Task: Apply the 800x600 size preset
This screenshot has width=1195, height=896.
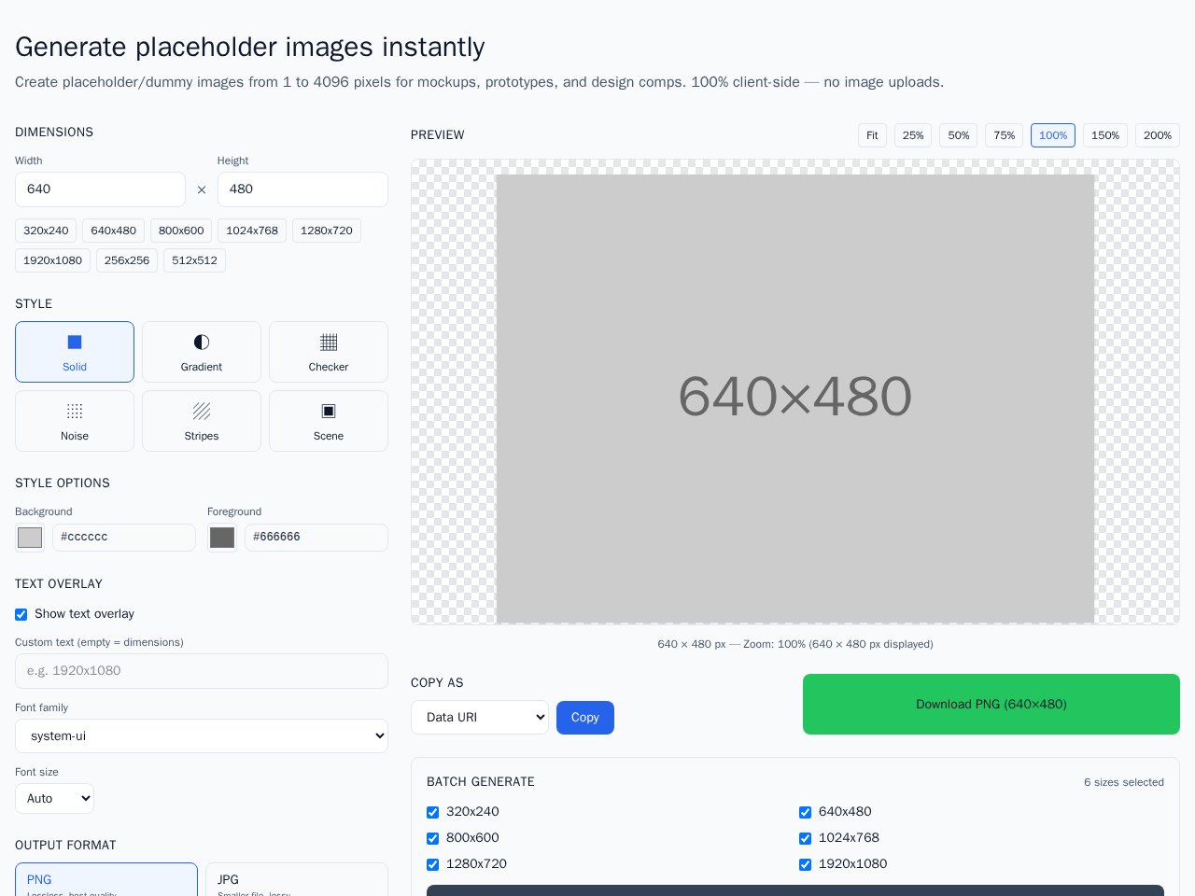Action: [x=181, y=231]
